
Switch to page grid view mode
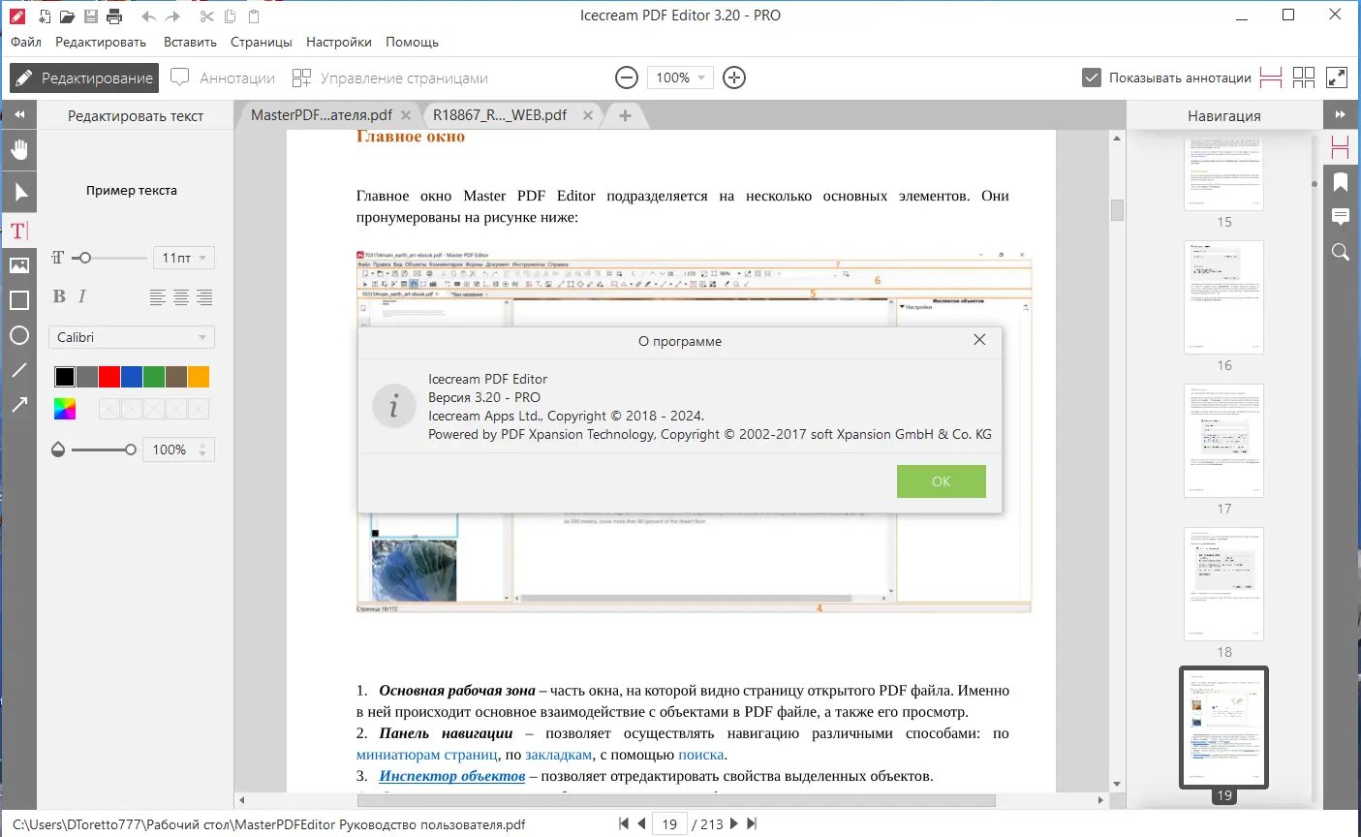coord(1304,77)
